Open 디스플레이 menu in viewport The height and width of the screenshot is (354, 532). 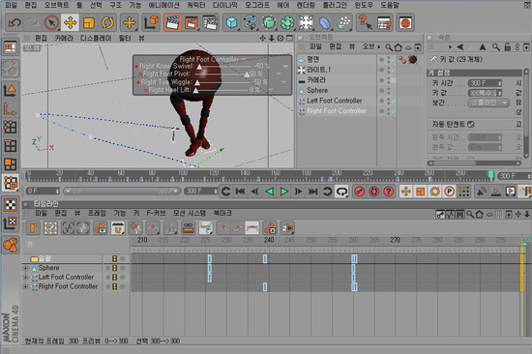coord(96,38)
